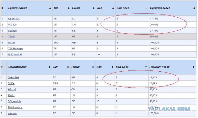Viewport: 198px width, 118px height.
Task: Select battles count '6' in FV304 lower row
Action: click(117, 83)
